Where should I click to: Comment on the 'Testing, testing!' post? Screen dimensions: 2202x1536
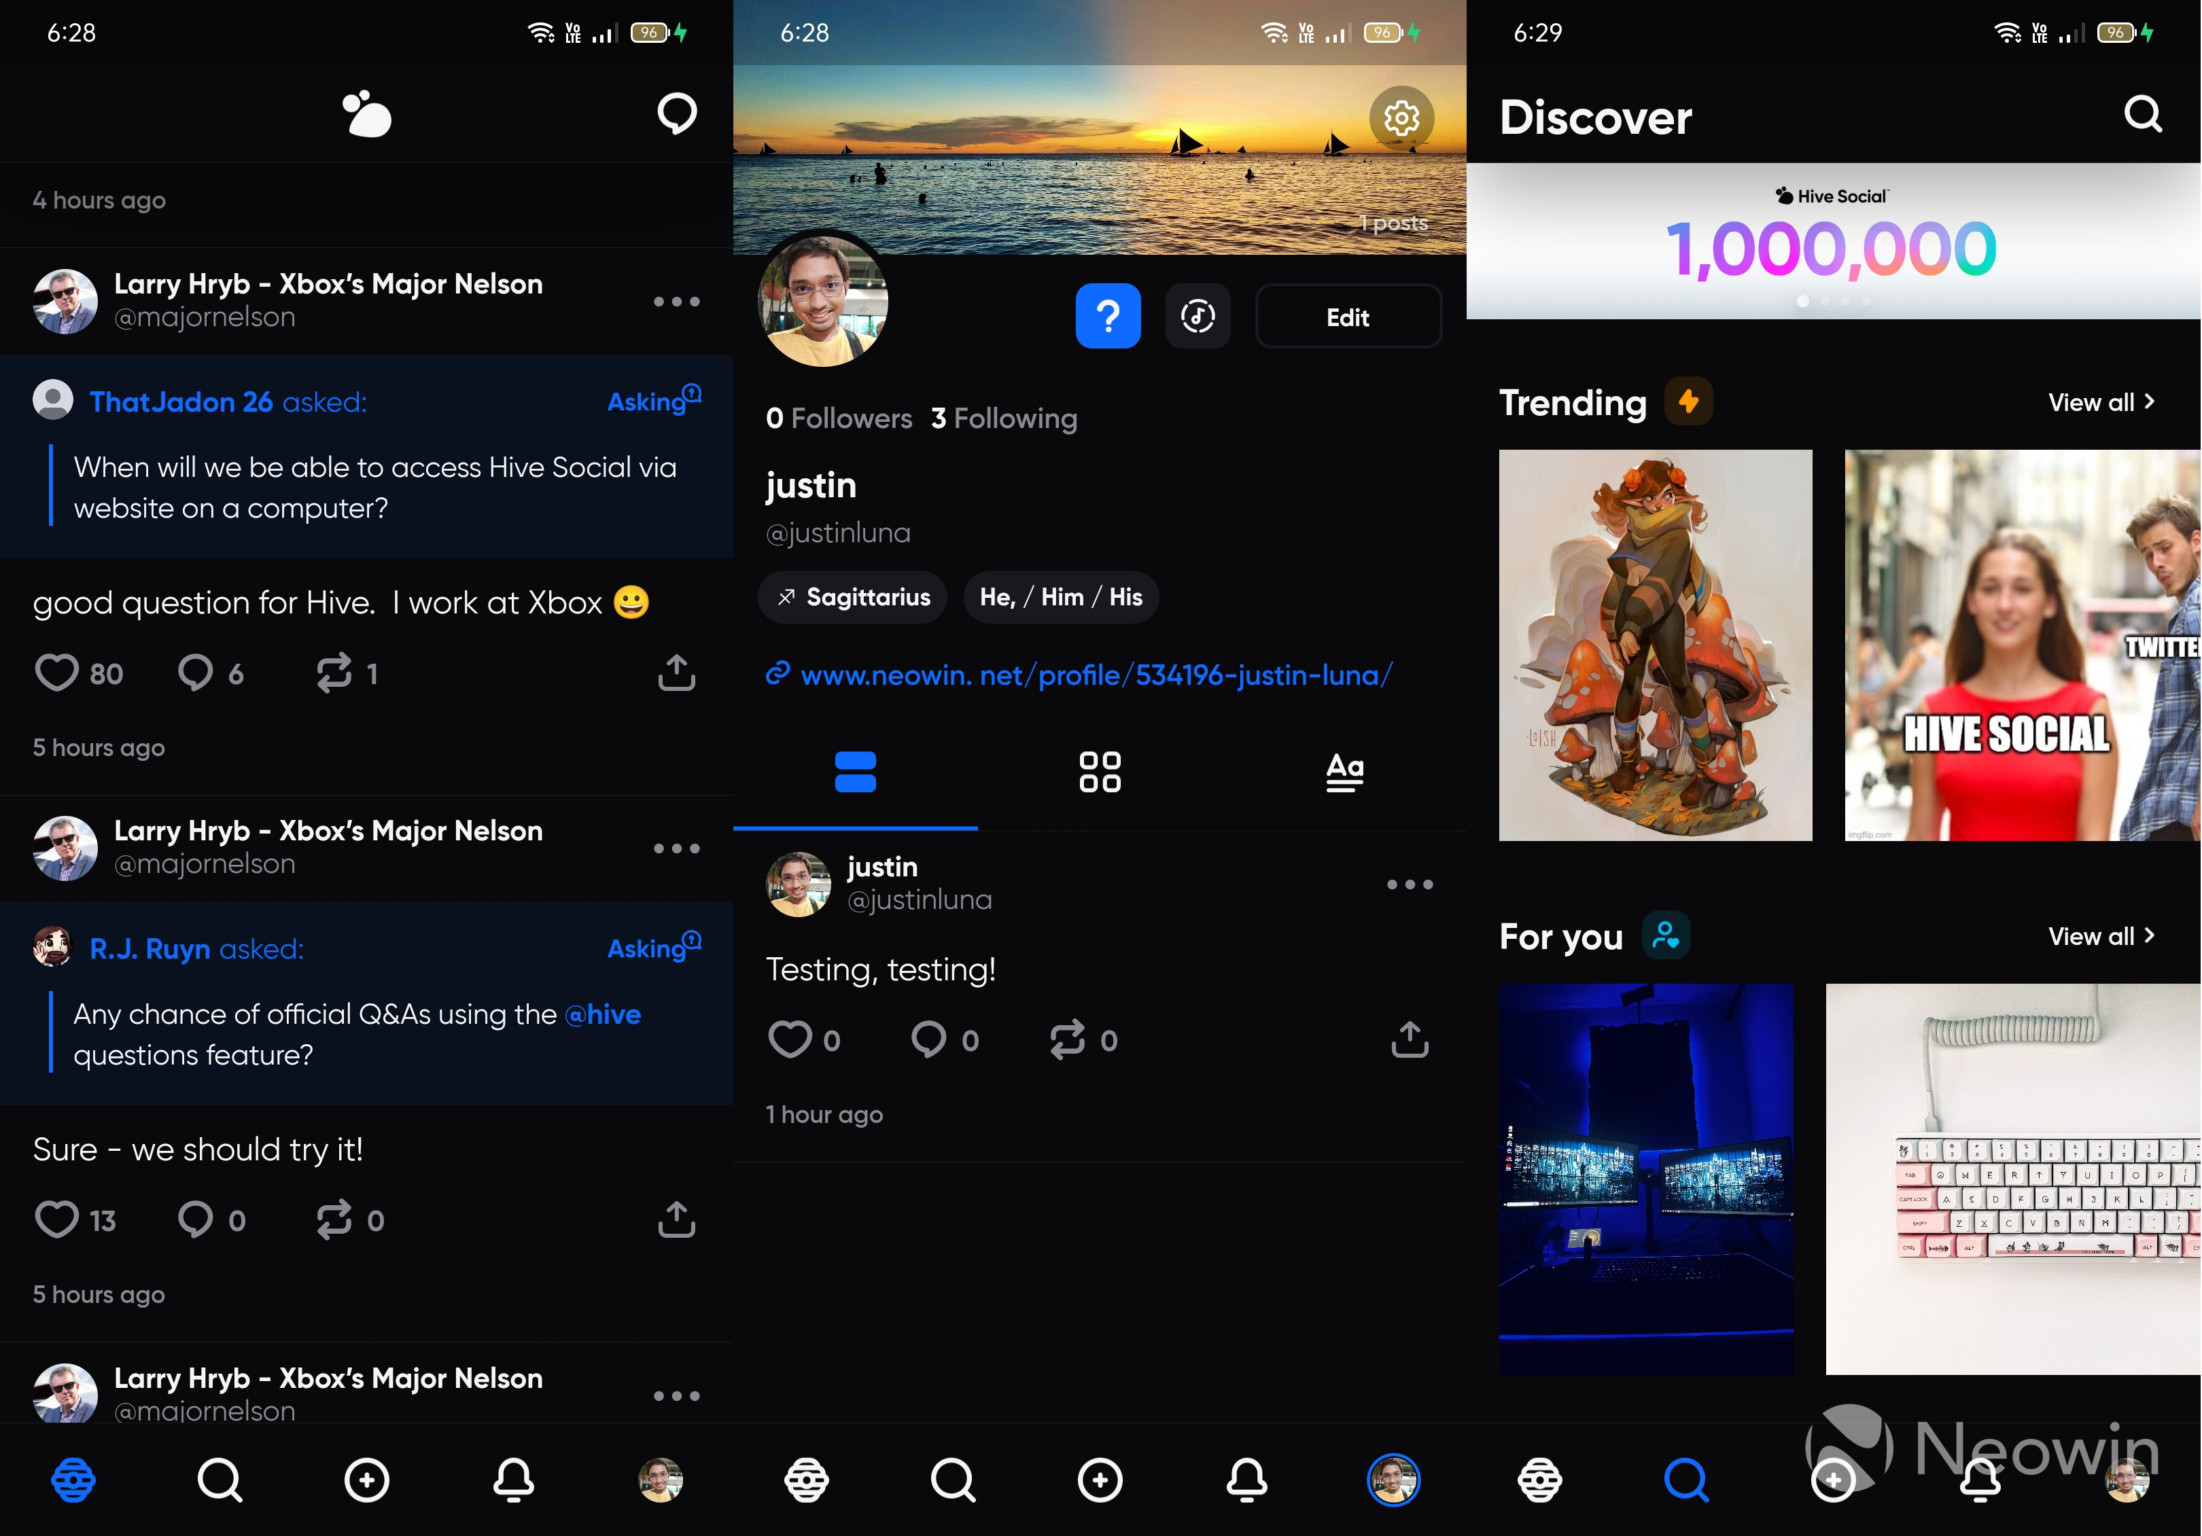coord(928,1039)
